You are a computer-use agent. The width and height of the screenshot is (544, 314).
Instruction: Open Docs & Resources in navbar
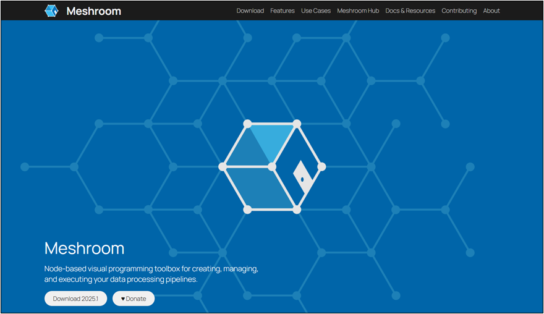[410, 11]
